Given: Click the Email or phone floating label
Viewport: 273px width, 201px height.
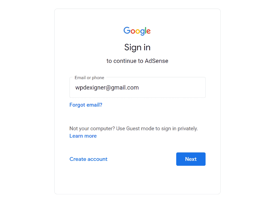Looking at the screenshot, I should click(x=89, y=78).
